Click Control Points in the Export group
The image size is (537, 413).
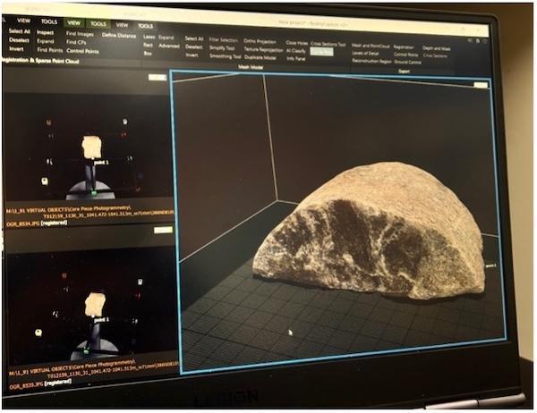tap(405, 55)
